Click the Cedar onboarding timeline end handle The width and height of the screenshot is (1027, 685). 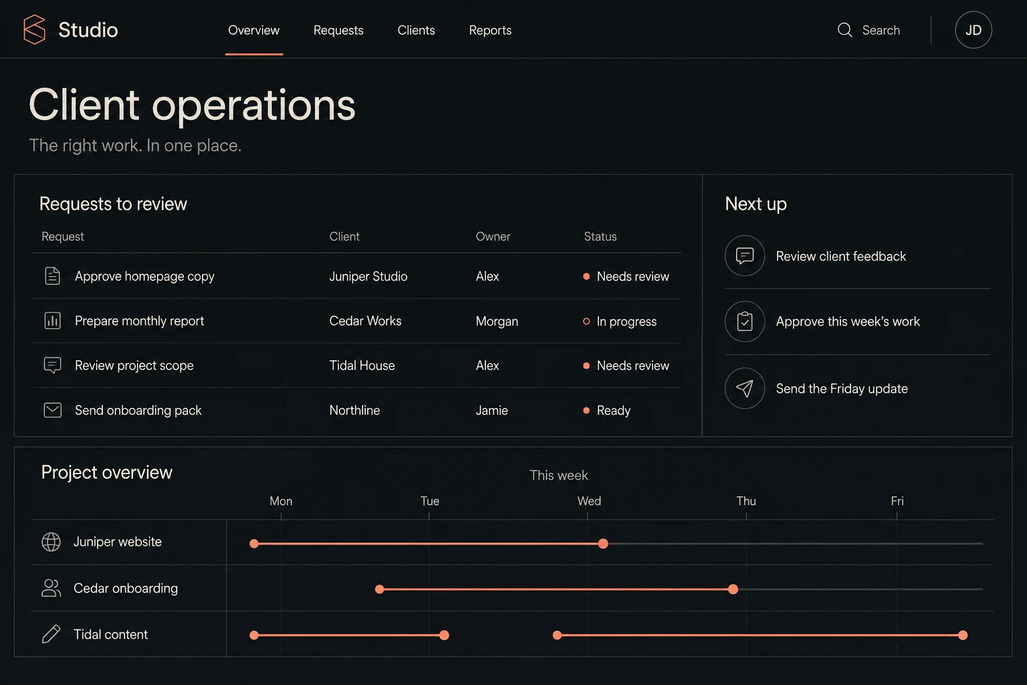pyautogui.click(x=733, y=589)
